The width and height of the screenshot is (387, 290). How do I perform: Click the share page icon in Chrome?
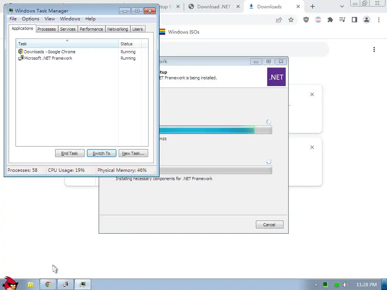pos(279,20)
